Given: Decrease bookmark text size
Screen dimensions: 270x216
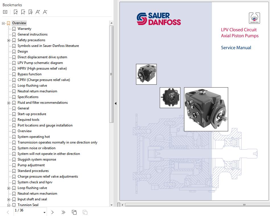Looking at the screenshot, I should coord(45,12).
